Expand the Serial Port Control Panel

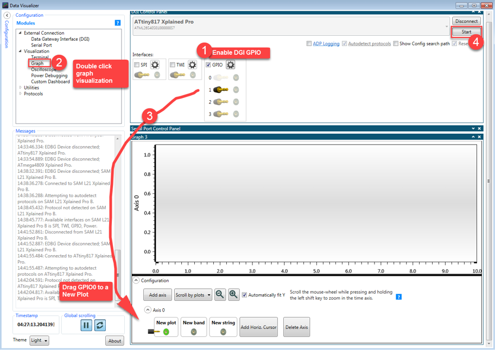point(473,128)
